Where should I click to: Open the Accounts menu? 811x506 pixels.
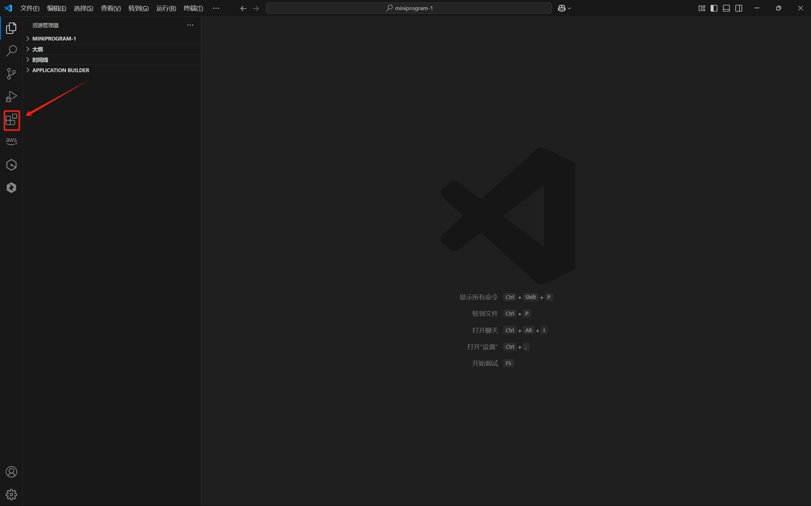pos(11,472)
